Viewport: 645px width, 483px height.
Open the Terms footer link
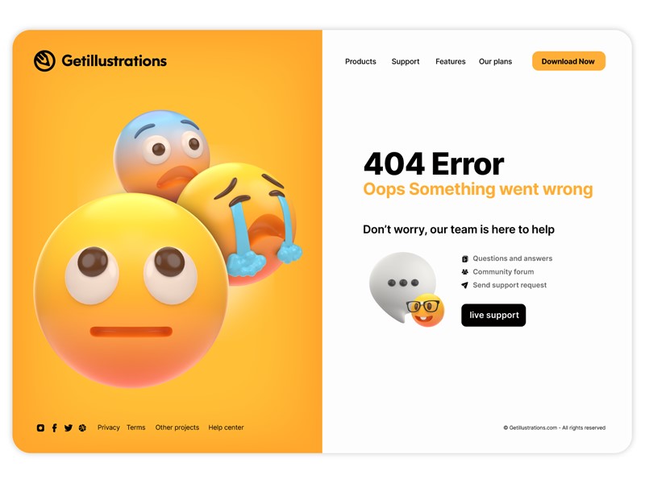coord(135,427)
